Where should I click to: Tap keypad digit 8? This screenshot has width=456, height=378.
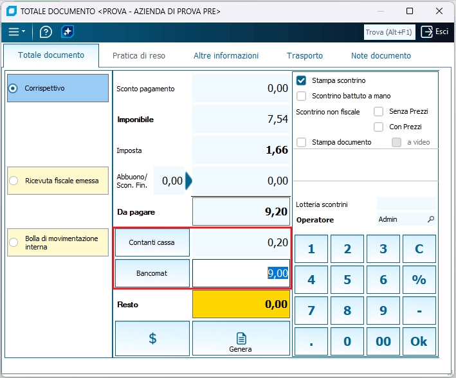tap(347, 310)
